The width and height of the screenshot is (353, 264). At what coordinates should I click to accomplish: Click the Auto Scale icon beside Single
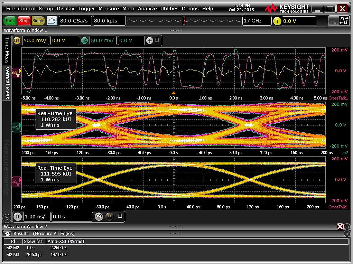(52, 21)
